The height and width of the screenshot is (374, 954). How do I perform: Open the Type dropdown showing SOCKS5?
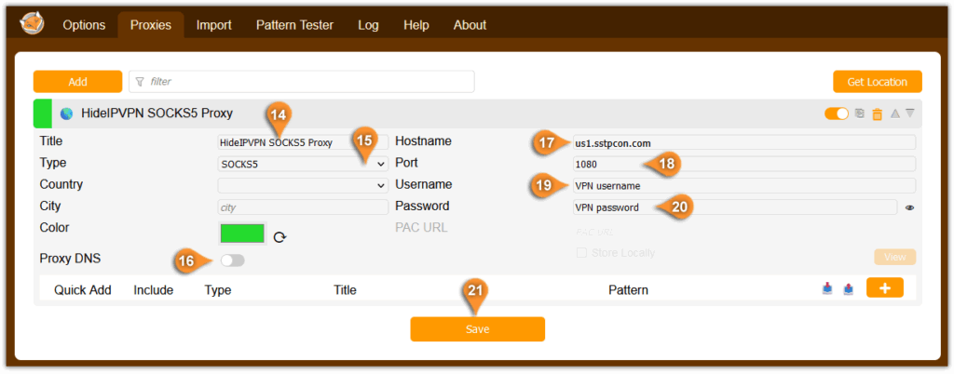(303, 164)
